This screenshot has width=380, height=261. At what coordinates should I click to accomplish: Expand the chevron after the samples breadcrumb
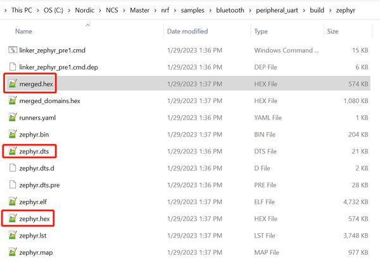210,10
